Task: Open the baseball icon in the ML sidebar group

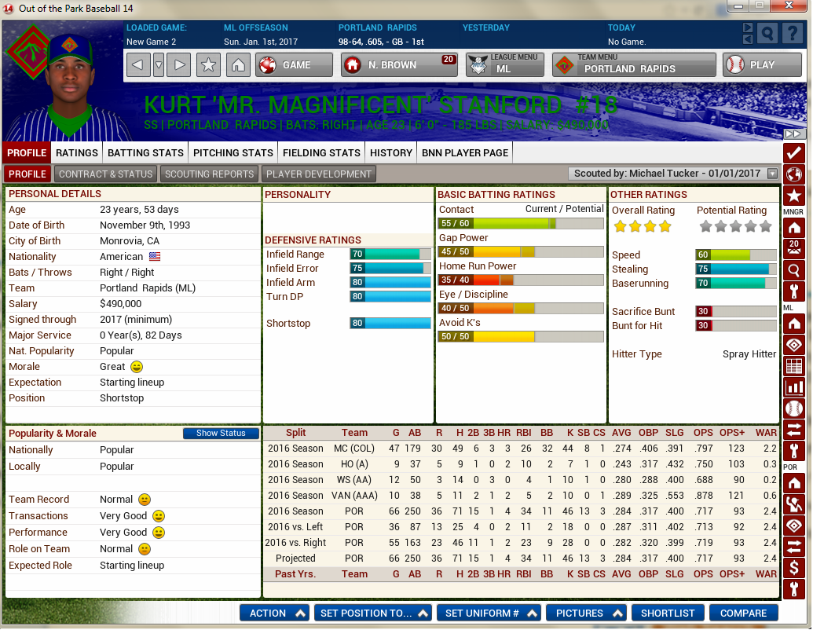Action: tap(794, 409)
